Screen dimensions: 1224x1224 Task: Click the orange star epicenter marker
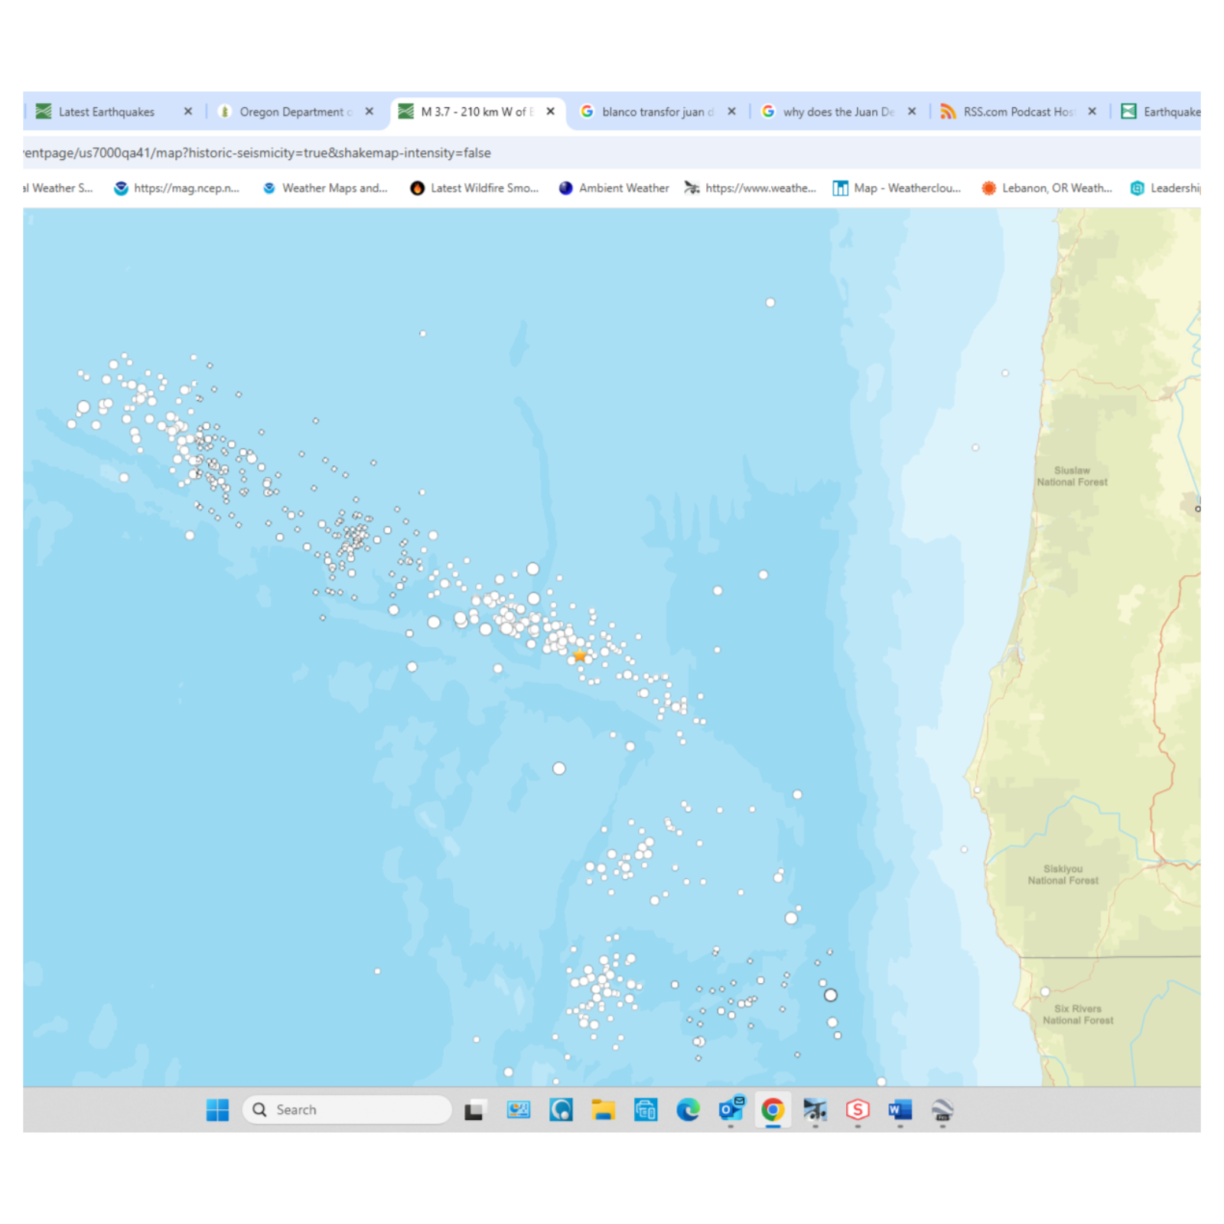pyautogui.click(x=579, y=656)
